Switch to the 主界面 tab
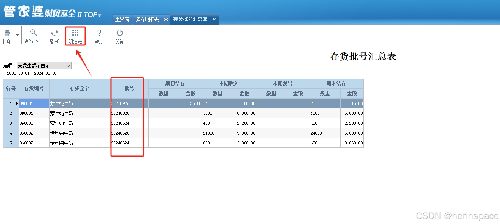Screen dimensions: 500x224 point(122,19)
